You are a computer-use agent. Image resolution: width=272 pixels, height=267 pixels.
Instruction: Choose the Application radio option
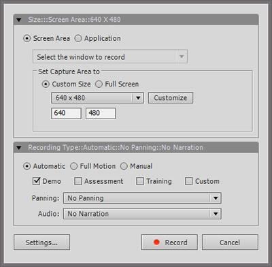pos(78,38)
